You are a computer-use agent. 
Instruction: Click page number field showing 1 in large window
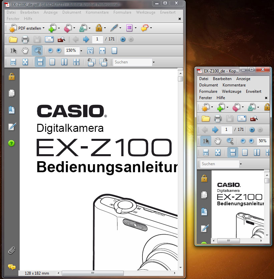pos(97,39)
